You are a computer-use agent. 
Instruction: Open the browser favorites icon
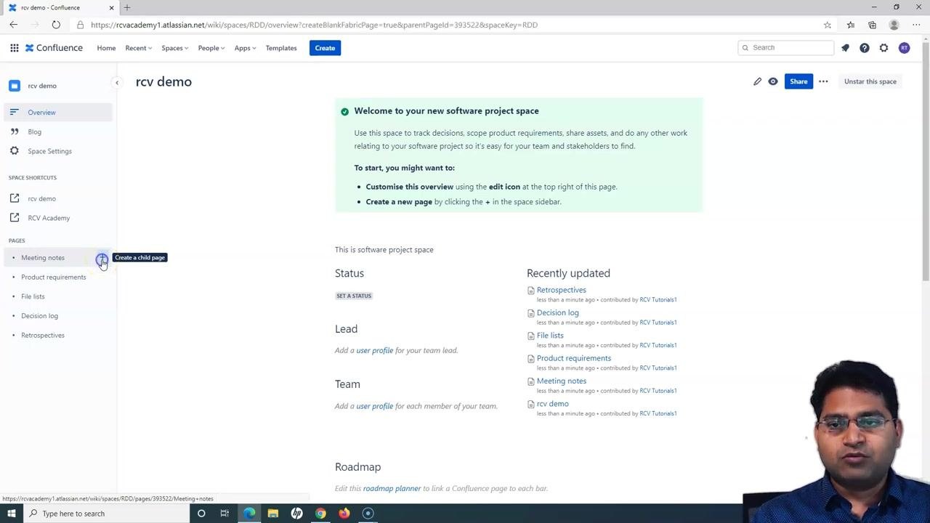pos(851,25)
